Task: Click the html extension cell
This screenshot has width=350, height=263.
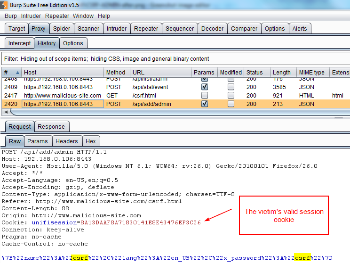Action: [337, 96]
